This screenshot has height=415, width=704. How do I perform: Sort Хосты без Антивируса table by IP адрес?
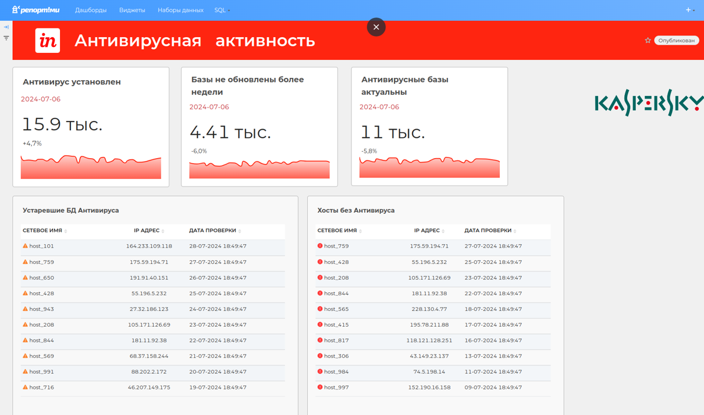(x=429, y=231)
